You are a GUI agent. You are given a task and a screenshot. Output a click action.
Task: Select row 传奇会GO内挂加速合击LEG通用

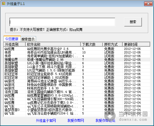pos(77,52)
